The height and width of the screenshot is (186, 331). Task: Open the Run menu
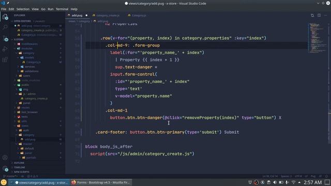(x=51, y=9)
